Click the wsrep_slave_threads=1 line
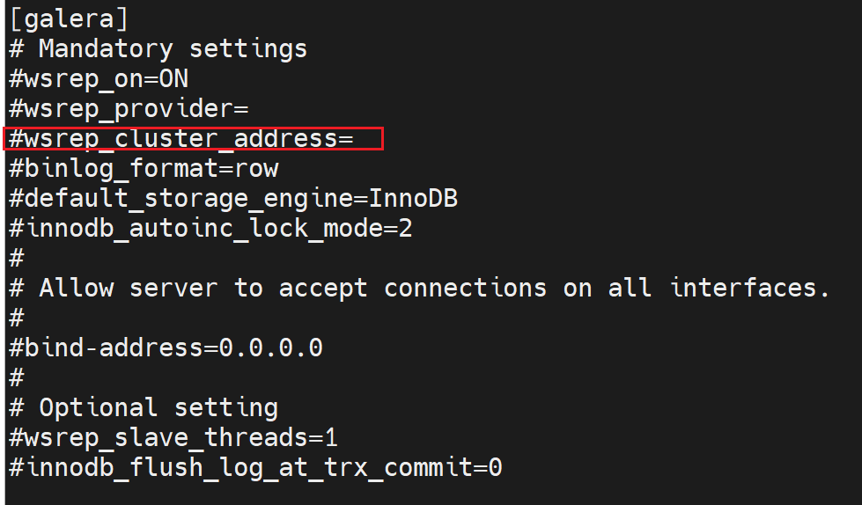Image resolution: width=862 pixels, height=505 pixels. coord(173,437)
